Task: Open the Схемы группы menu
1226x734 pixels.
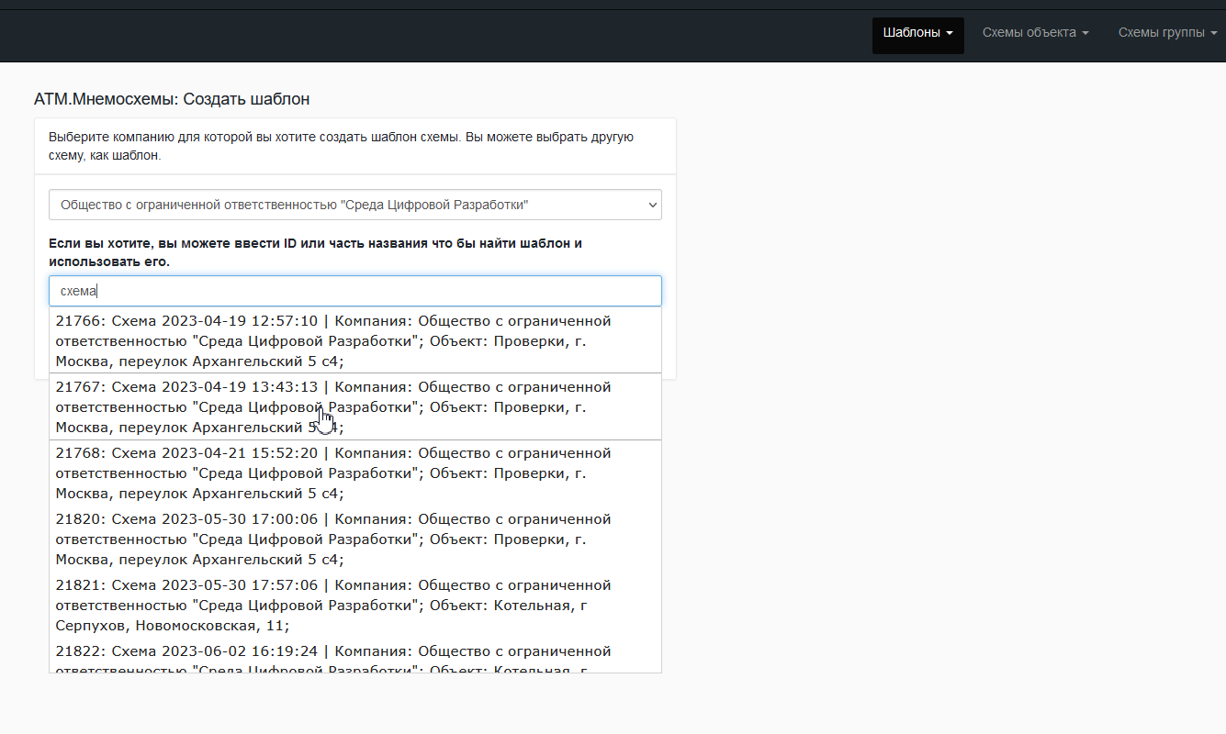Action: click(1167, 33)
